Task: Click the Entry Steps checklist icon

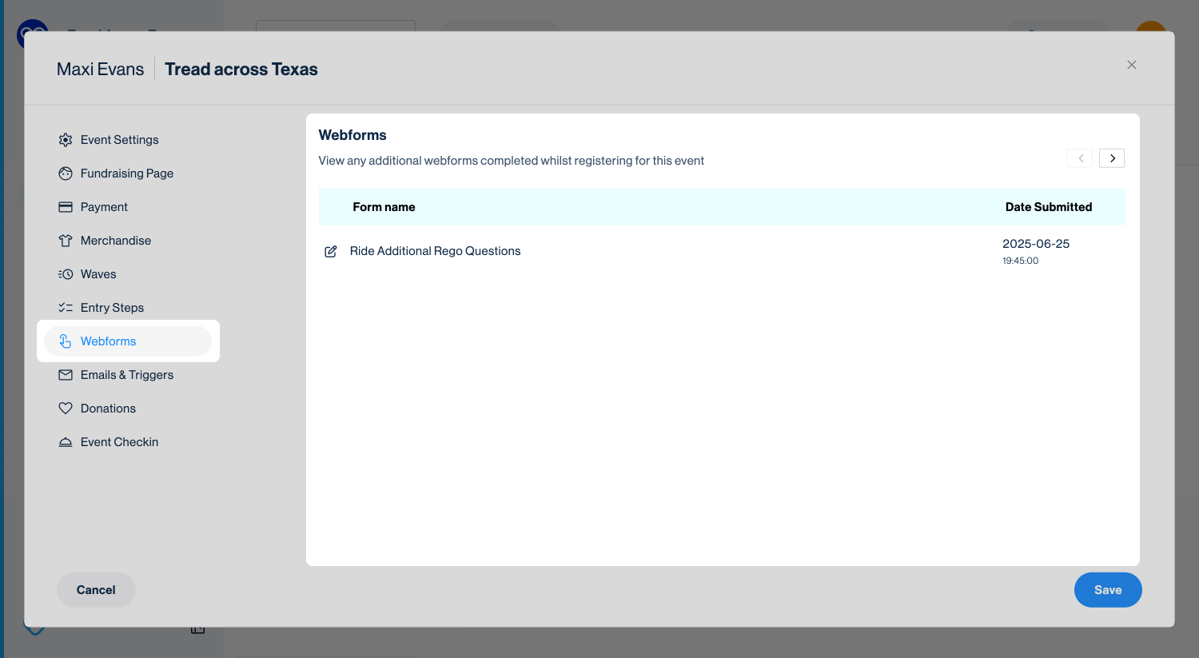Action: pyautogui.click(x=66, y=308)
